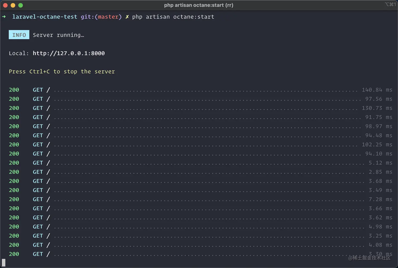Click the red close traffic light
Image resolution: width=398 pixels, height=268 pixels.
tap(5, 5)
